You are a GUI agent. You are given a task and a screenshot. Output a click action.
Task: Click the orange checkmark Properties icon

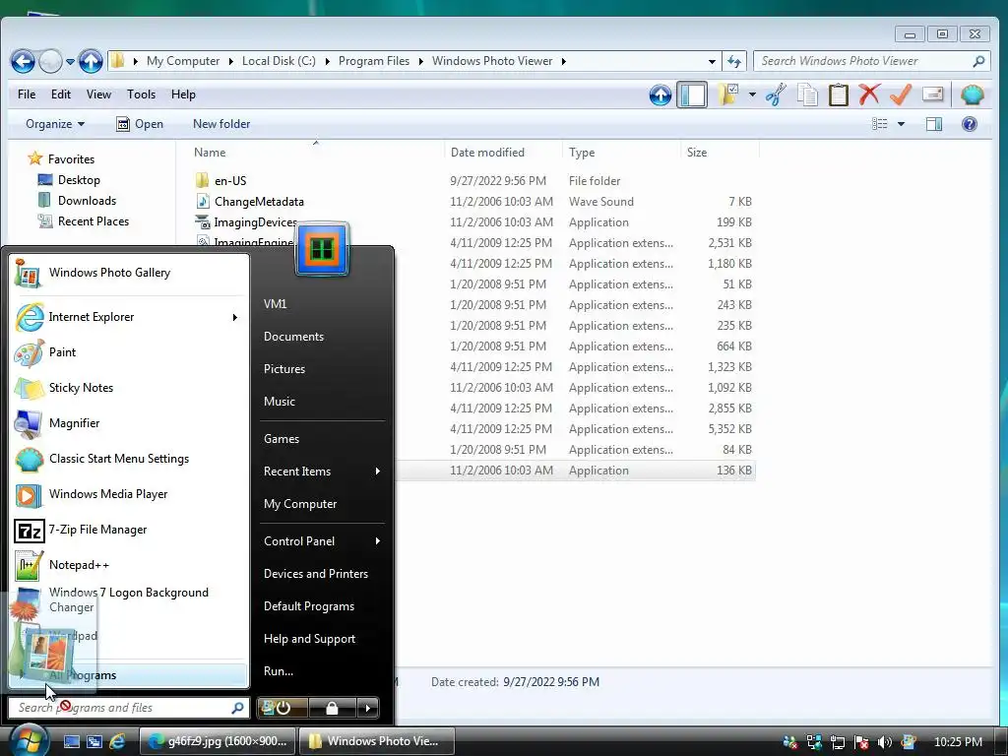point(901,94)
